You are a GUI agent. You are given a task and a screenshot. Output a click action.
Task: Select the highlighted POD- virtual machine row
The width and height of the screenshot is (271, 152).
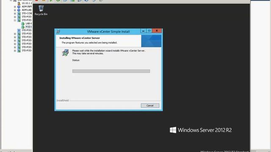tap(29, 27)
